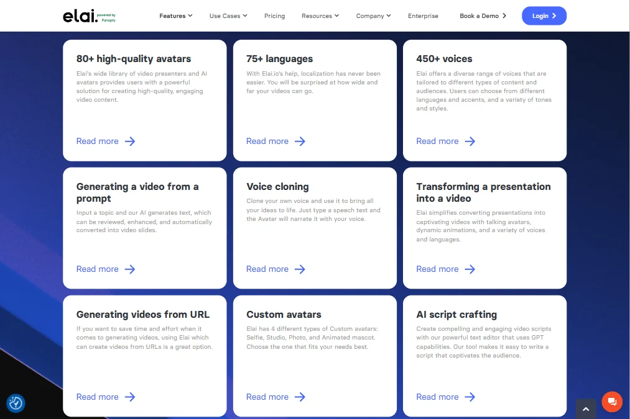Click the scroll-to-top arrow button
The image size is (630, 419).
(586, 409)
